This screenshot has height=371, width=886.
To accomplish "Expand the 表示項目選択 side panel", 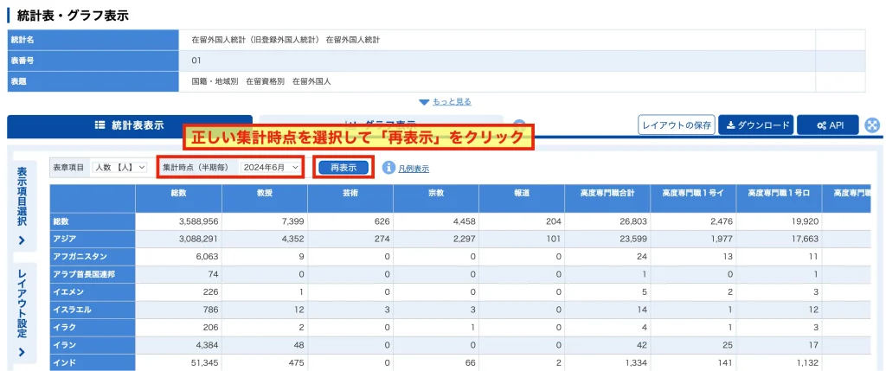I will click(22, 206).
